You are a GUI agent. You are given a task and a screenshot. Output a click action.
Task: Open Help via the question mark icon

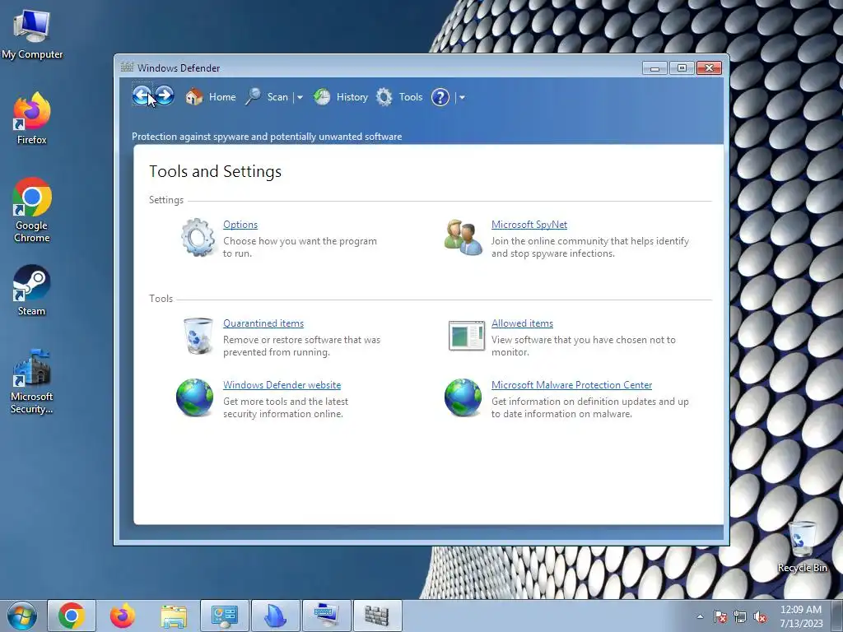click(x=440, y=97)
